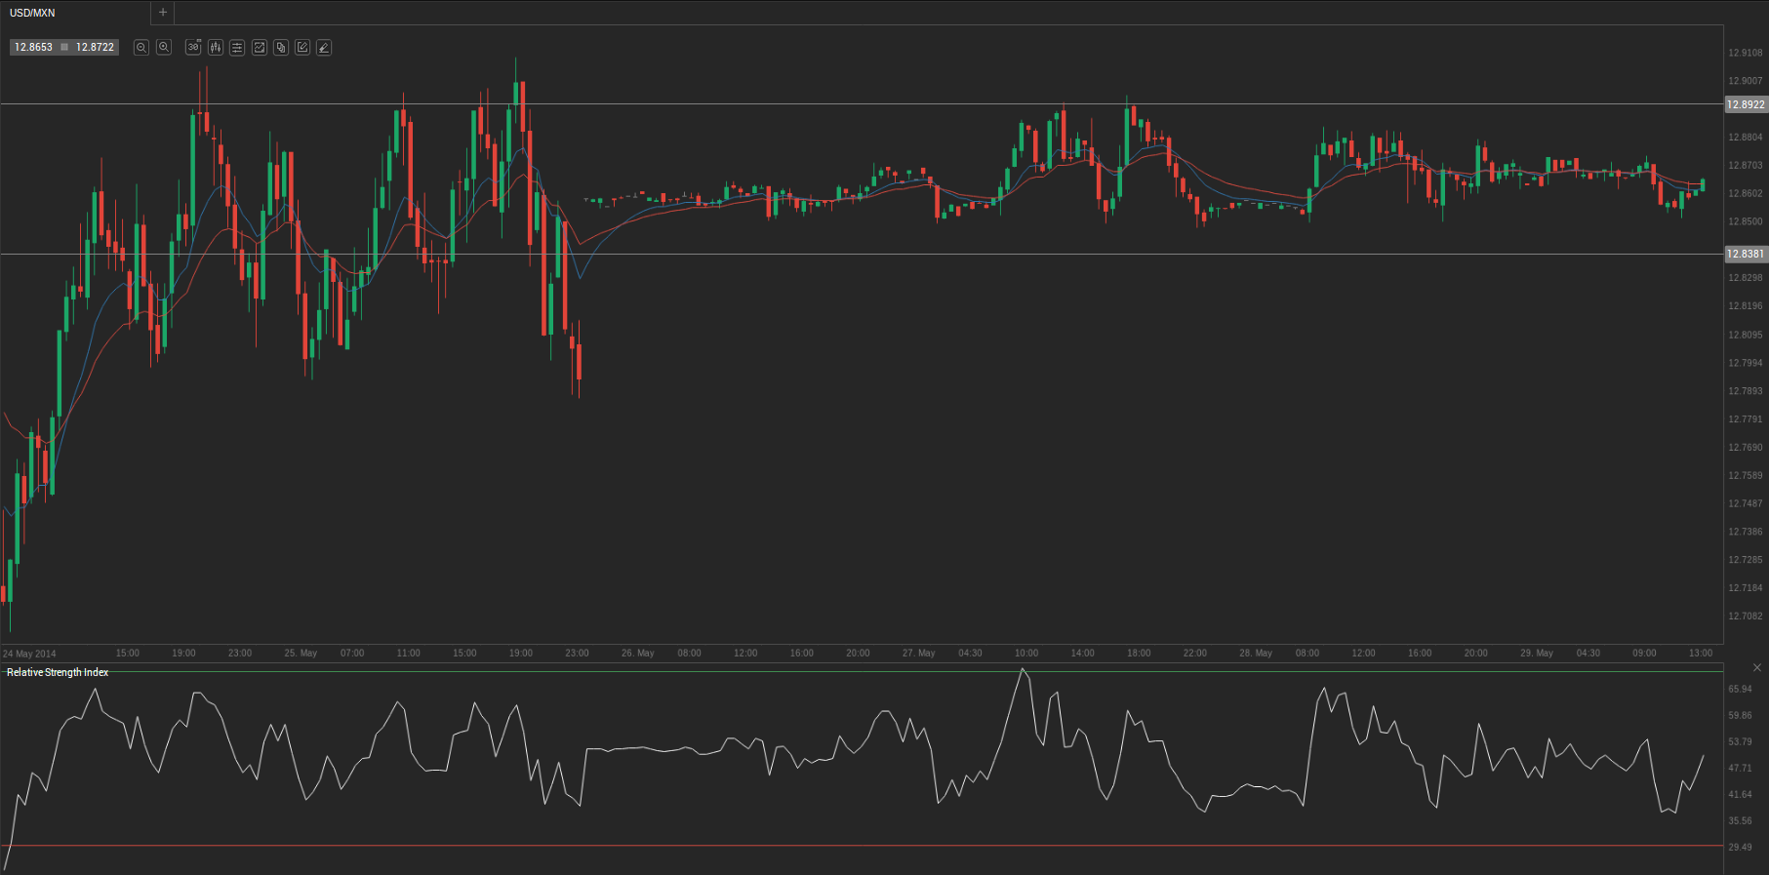The height and width of the screenshot is (875, 1769).
Task: Click the bid price 12.8653
Action: pyautogui.click(x=34, y=48)
